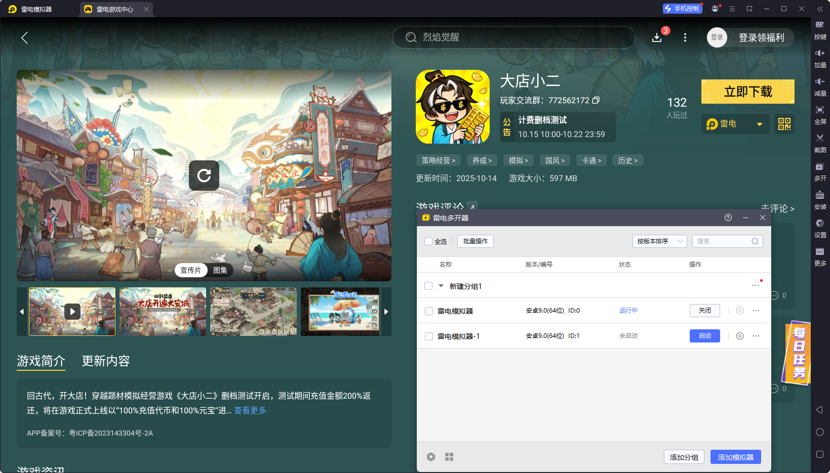The image size is (830, 473).
Task: Open 更多 more tools in sidebar
Action: (x=820, y=257)
